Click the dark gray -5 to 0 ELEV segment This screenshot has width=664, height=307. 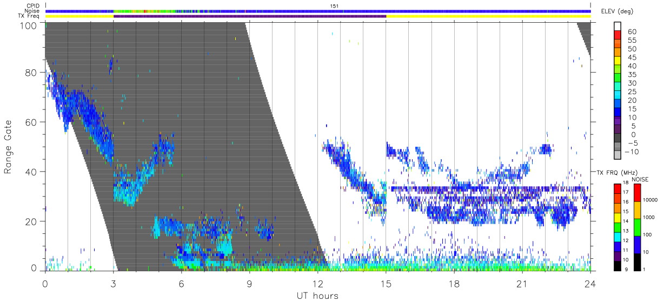click(x=617, y=139)
